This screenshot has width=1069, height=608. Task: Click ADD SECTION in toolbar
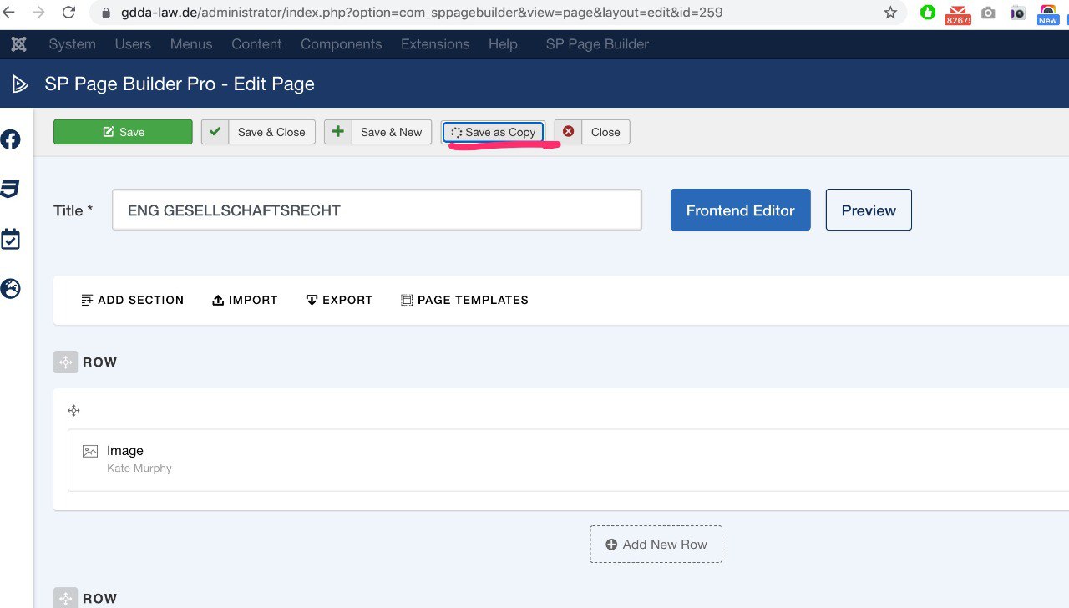(132, 300)
